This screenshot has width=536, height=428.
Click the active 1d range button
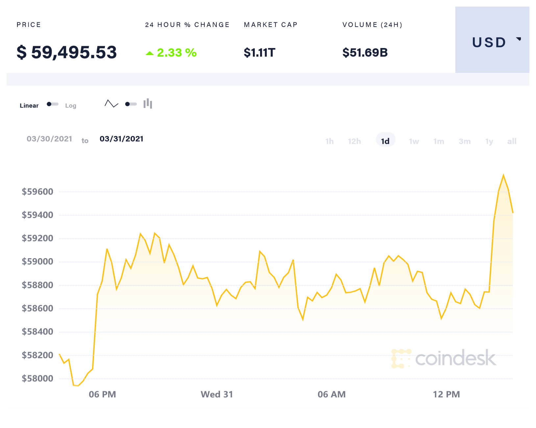point(385,141)
